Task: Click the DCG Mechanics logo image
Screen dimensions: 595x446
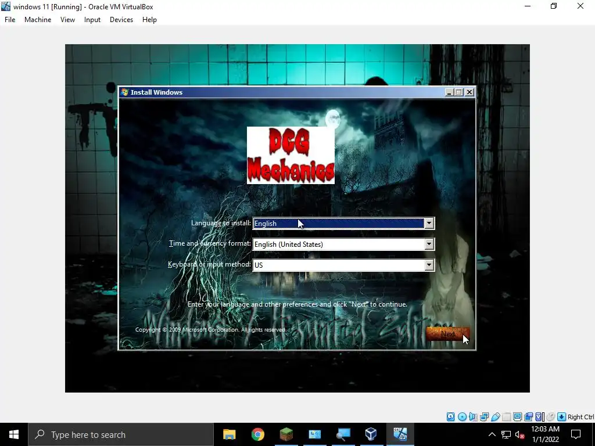Action: (291, 156)
